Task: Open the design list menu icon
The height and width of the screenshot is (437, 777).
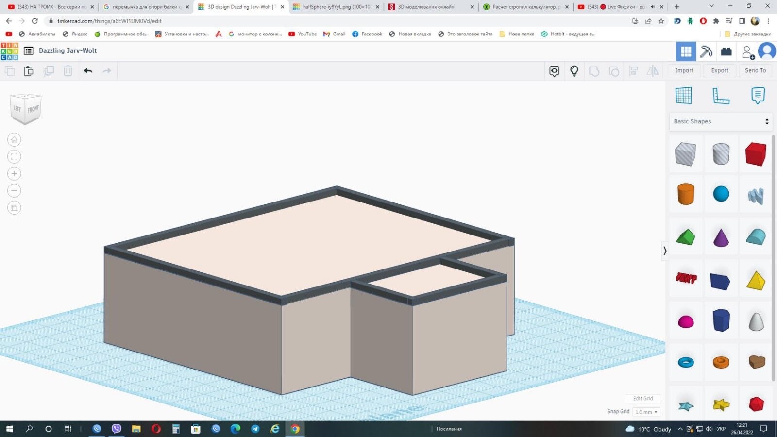Action: [x=29, y=51]
